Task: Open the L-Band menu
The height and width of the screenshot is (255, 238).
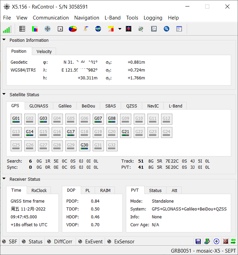Action: (113, 18)
